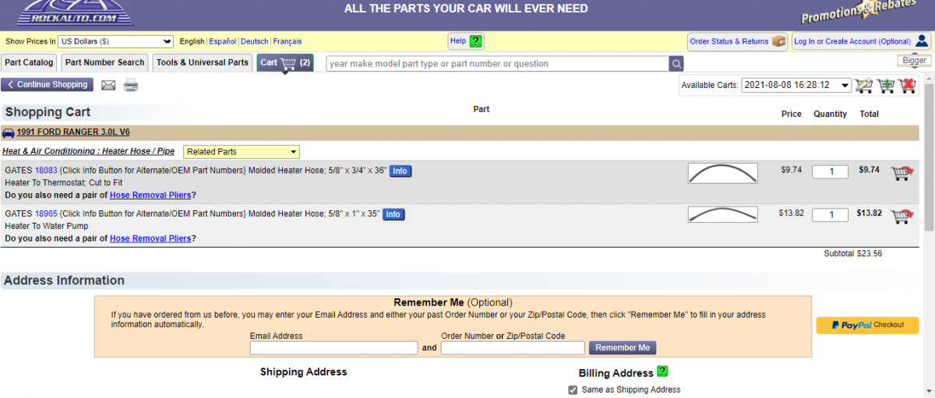The width and height of the screenshot is (935, 398).
Task: Click the delete cart icon with red X
Action: point(907,85)
